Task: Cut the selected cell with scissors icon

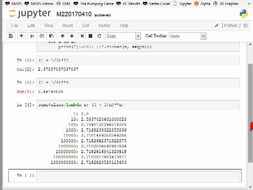Action: [32, 36]
